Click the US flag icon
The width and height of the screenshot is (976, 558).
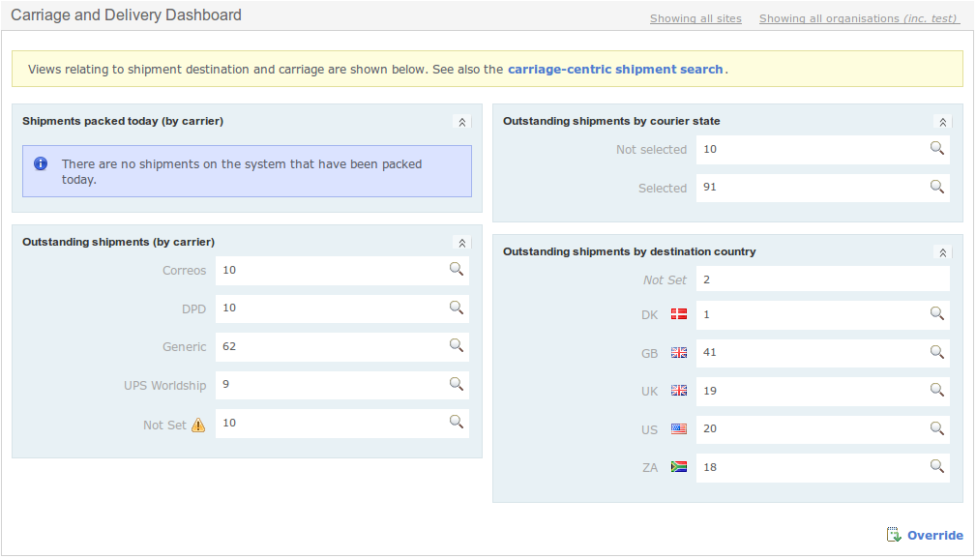click(x=678, y=427)
